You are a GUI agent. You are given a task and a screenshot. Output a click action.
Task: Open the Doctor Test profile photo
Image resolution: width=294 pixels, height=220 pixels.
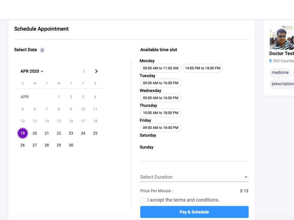point(282,38)
